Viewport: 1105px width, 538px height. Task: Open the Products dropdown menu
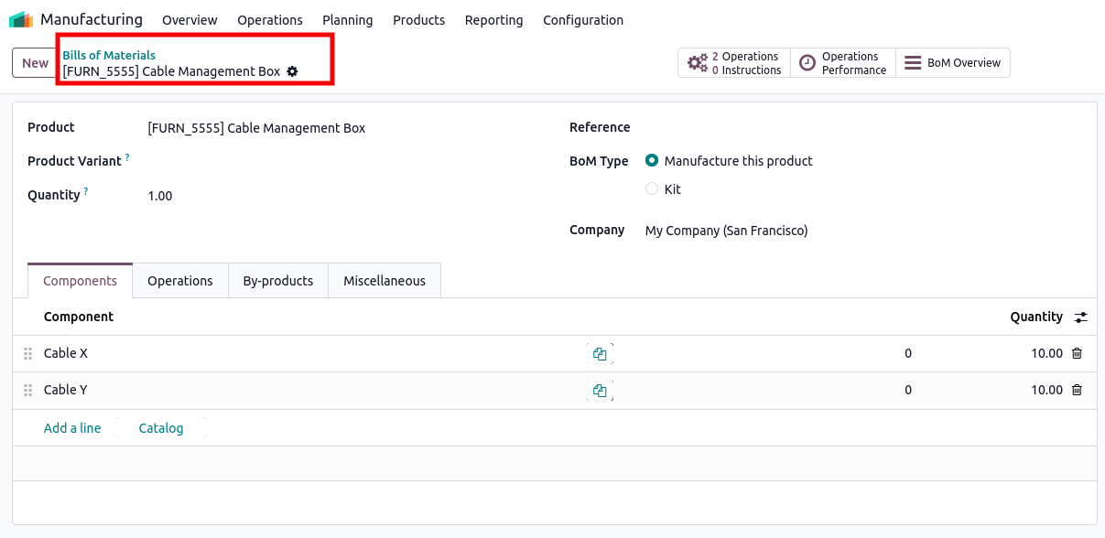(x=418, y=20)
